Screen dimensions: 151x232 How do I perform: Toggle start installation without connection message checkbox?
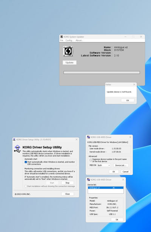pos(26,186)
